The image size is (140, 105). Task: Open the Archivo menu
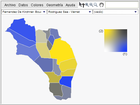coord(10,5)
